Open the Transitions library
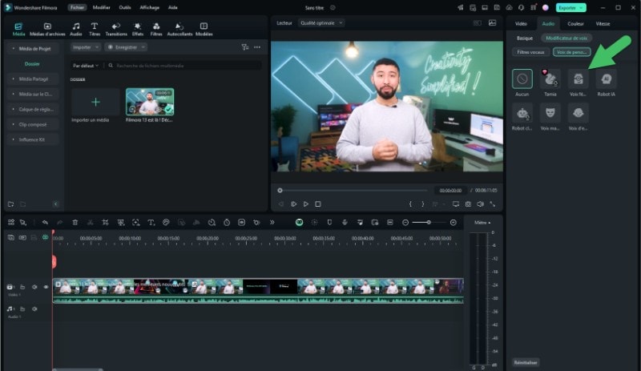Screen dimensions: 641x371 click(x=116, y=30)
